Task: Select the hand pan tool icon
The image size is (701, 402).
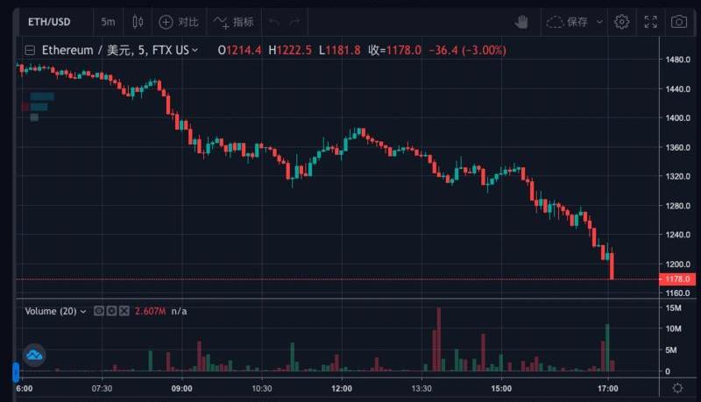Action: pos(521,21)
